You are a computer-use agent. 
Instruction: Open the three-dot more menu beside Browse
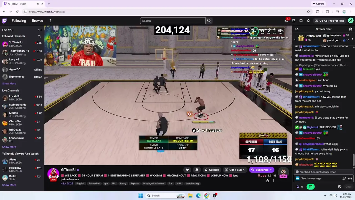point(50,21)
